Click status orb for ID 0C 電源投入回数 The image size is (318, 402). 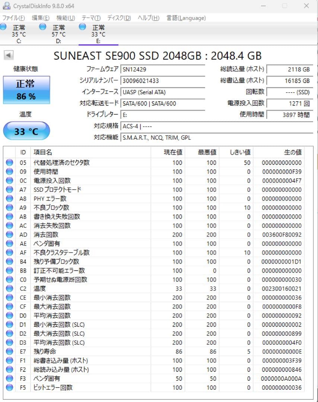pyautogui.click(x=9, y=180)
